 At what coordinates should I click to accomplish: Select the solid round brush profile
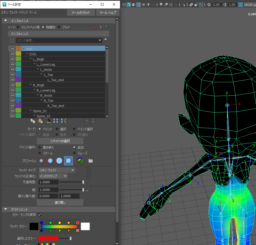pos(59,161)
